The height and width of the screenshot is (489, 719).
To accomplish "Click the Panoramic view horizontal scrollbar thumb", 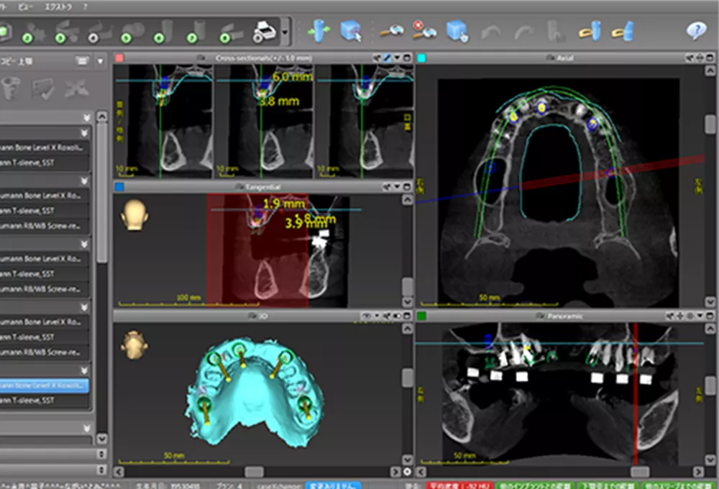I will pyautogui.click(x=639, y=472).
